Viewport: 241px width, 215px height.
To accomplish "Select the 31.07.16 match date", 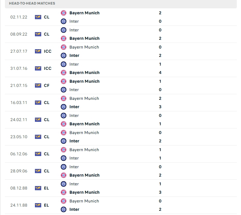I will (x=19, y=68).
